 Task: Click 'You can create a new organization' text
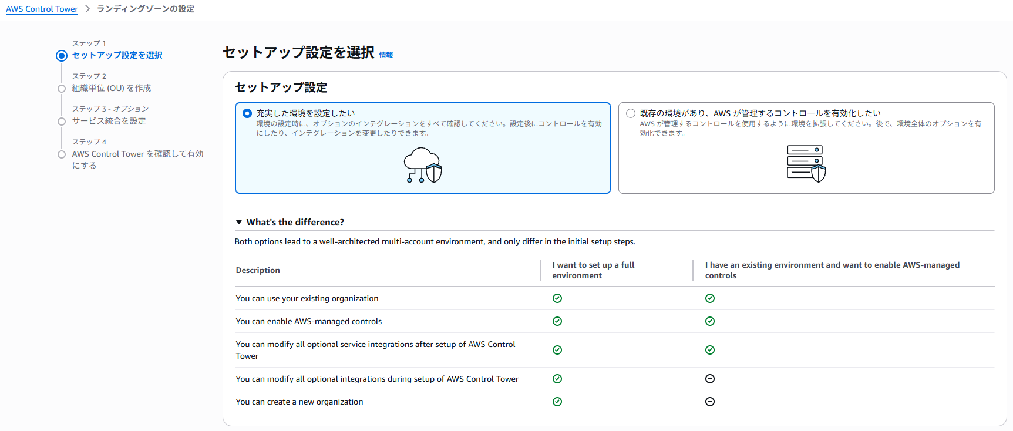tap(299, 402)
